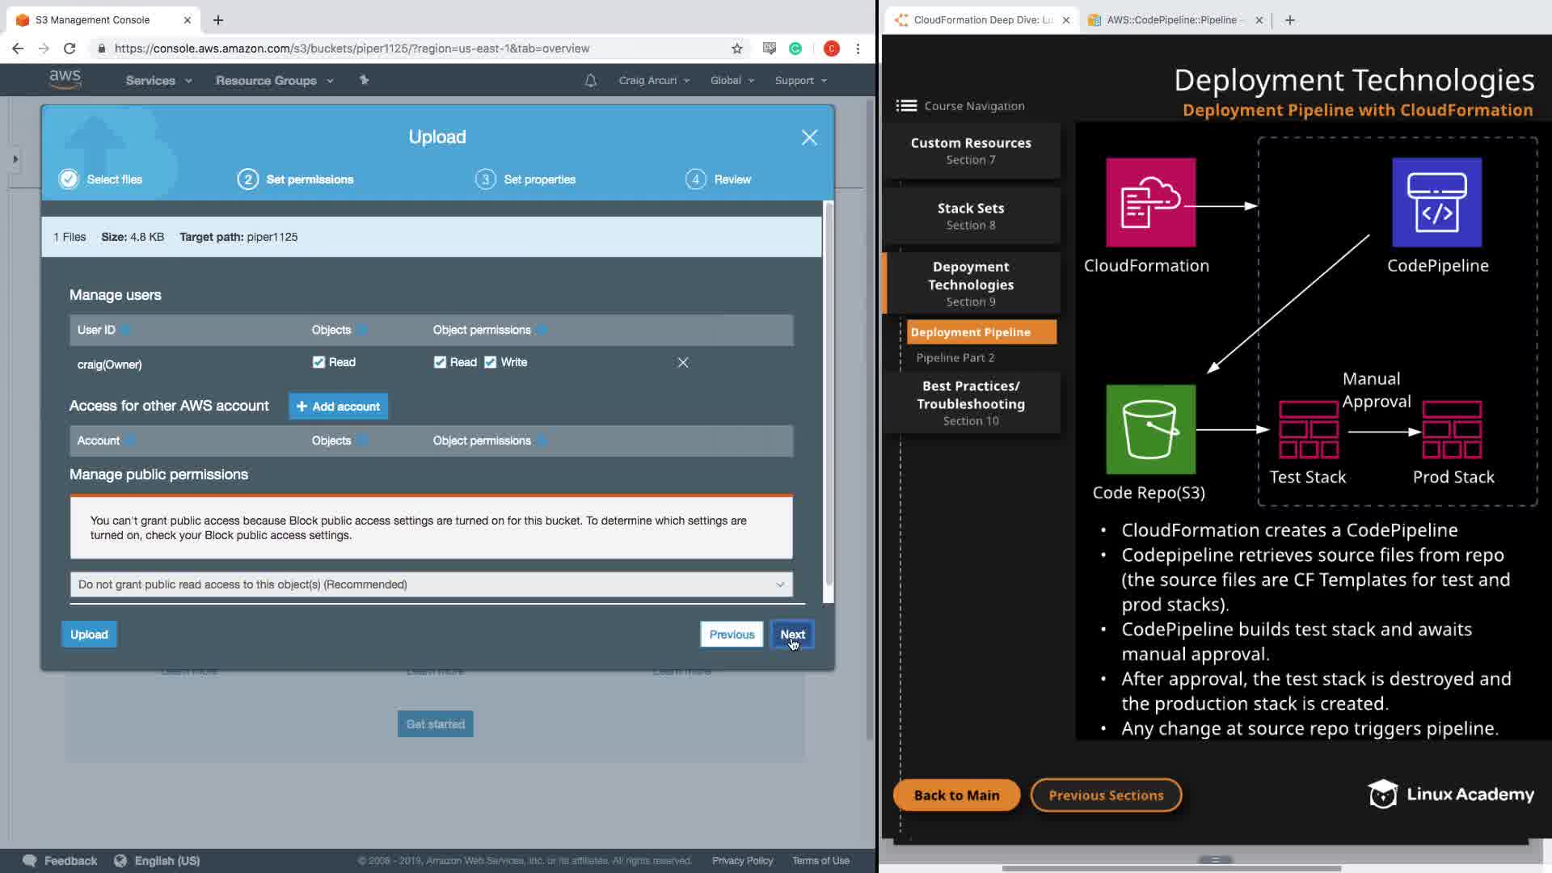Open the AWS logo home link
The width and height of the screenshot is (1552, 873).
click(x=65, y=79)
